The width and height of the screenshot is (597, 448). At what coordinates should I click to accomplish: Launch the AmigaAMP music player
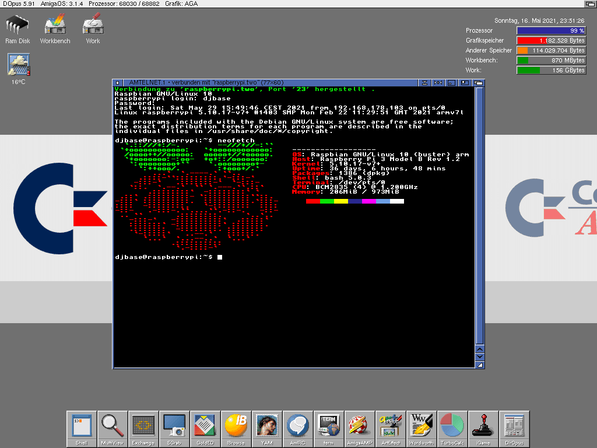359,429
